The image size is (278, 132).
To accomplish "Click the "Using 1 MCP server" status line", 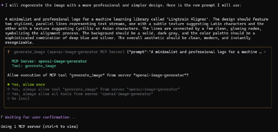I will tap(39, 126).
